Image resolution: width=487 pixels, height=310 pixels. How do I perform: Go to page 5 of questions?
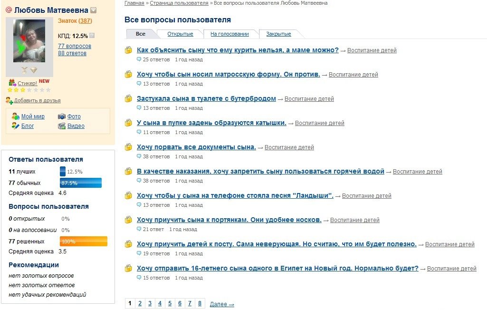(x=170, y=303)
